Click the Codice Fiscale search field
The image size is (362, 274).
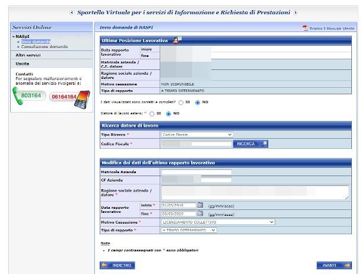pos(196,144)
